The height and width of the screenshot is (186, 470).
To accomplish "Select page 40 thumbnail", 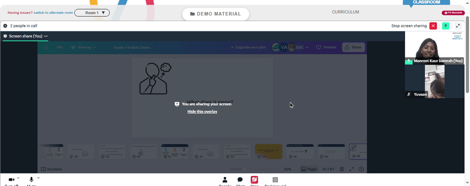I will click(x=143, y=152).
